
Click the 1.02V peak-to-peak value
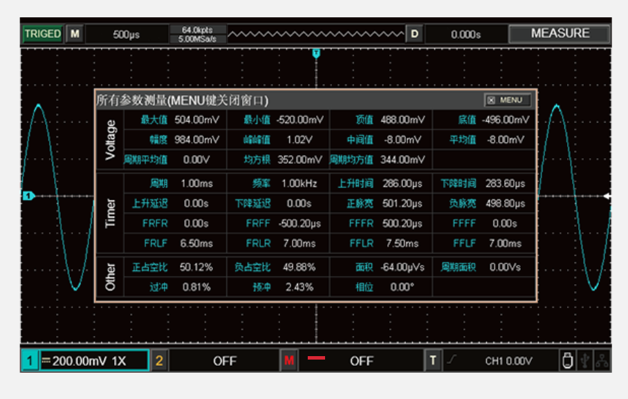tap(299, 140)
